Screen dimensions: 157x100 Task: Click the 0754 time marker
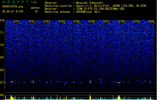(62, 21)
